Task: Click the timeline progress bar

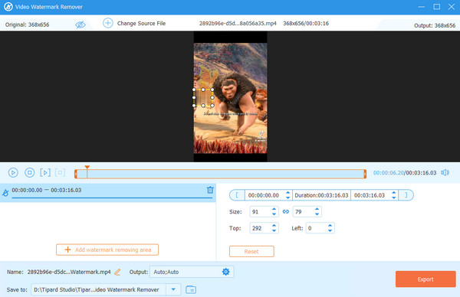Action: (220, 174)
